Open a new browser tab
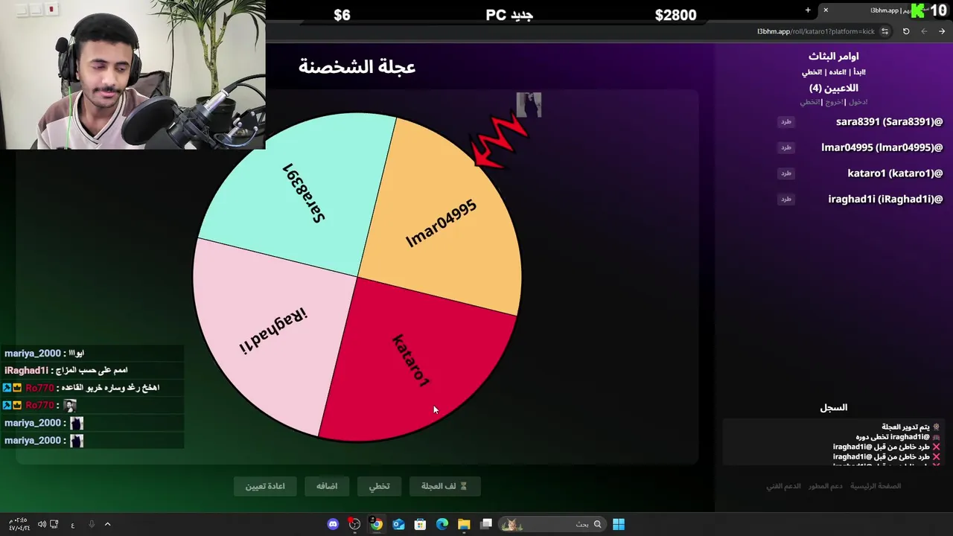 coord(808,10)
